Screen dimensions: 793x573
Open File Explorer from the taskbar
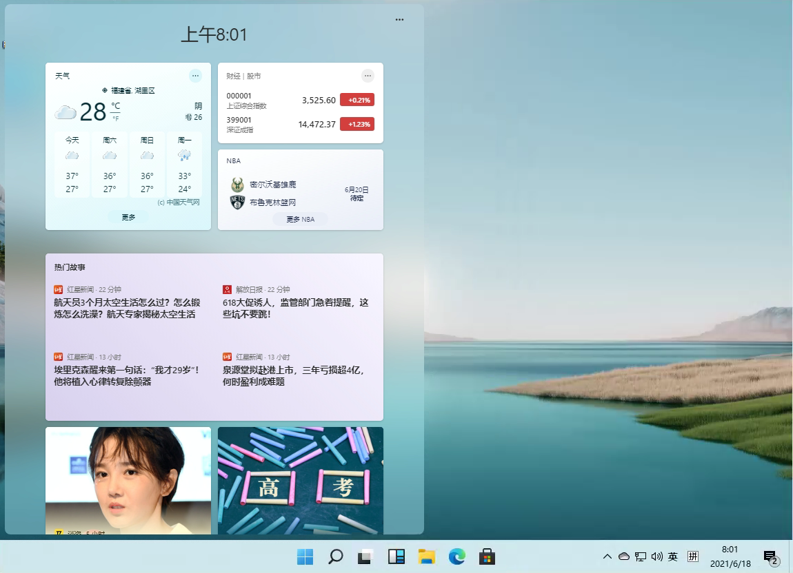point(427,556)
